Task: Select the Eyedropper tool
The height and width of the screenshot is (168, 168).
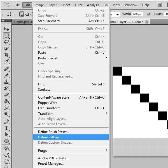Action: point(6,61)
